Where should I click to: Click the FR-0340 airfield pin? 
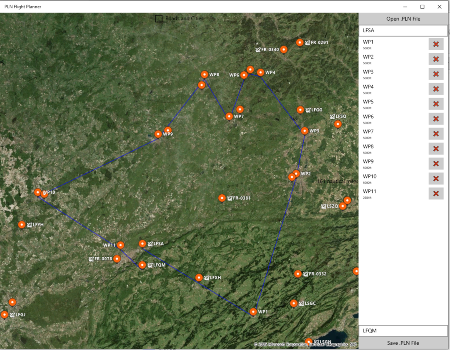tap(284, 50)
